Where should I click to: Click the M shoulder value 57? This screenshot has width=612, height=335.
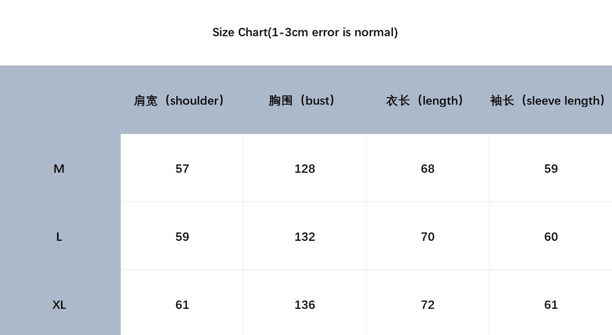tap(182, 169)
